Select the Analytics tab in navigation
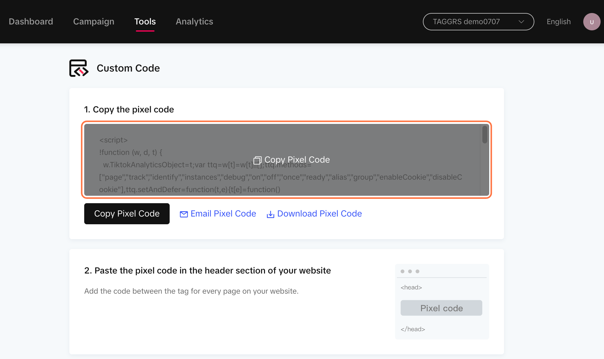 194,21
